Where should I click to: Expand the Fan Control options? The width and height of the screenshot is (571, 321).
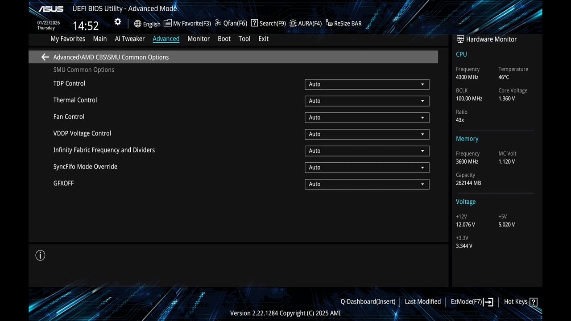coord(367,117)
